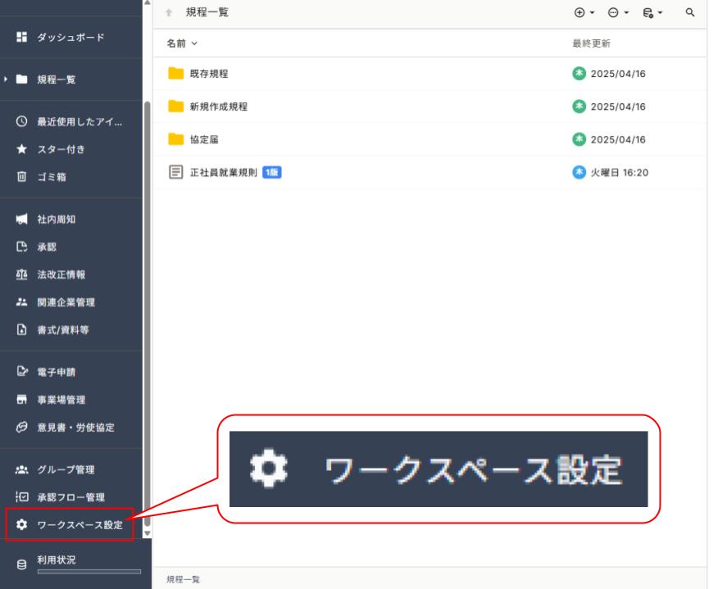Image resolution: width=718 pixels, height=589 pixels.
Task: Click the search magnifier icon
Action: point(690,13)
